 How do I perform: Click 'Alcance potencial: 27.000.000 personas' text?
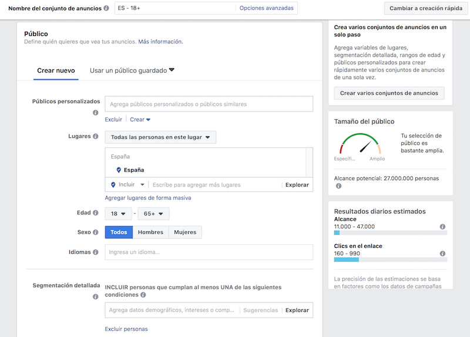pyautogui.click(x=387, y=178)
